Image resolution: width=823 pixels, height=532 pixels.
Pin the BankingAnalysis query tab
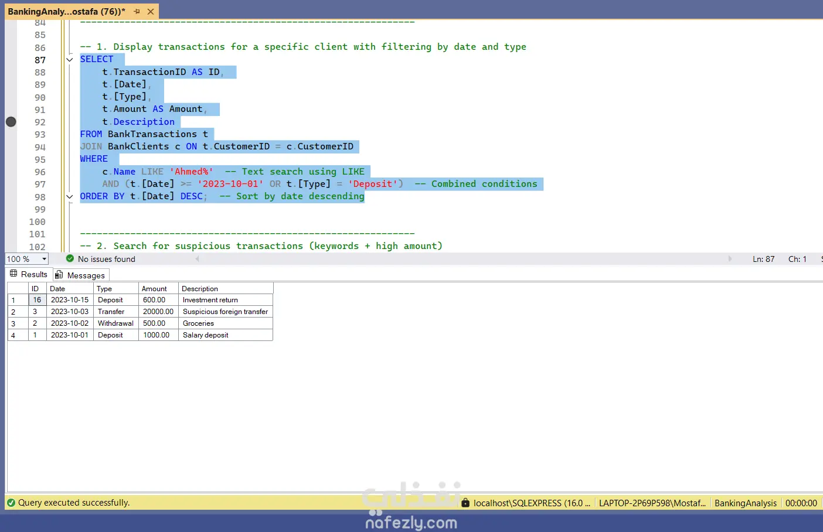click(137, 12)
